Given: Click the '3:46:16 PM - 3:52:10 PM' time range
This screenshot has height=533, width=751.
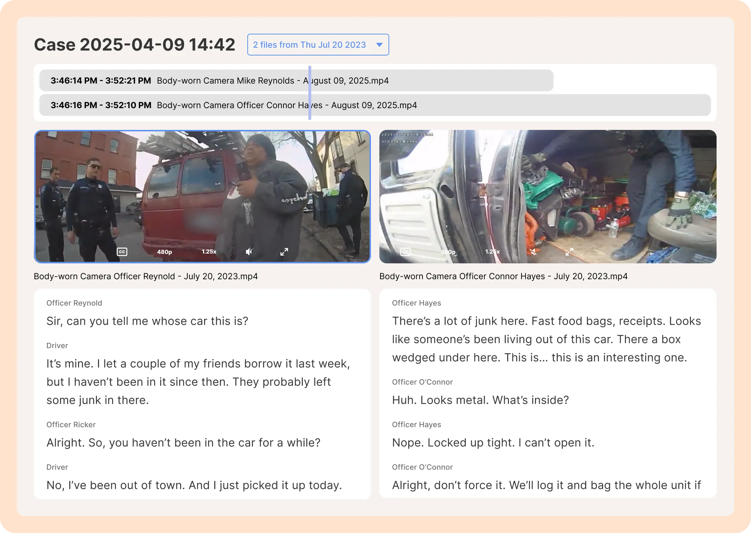Looking at the screenshot, I should click(x=101, y=105).
